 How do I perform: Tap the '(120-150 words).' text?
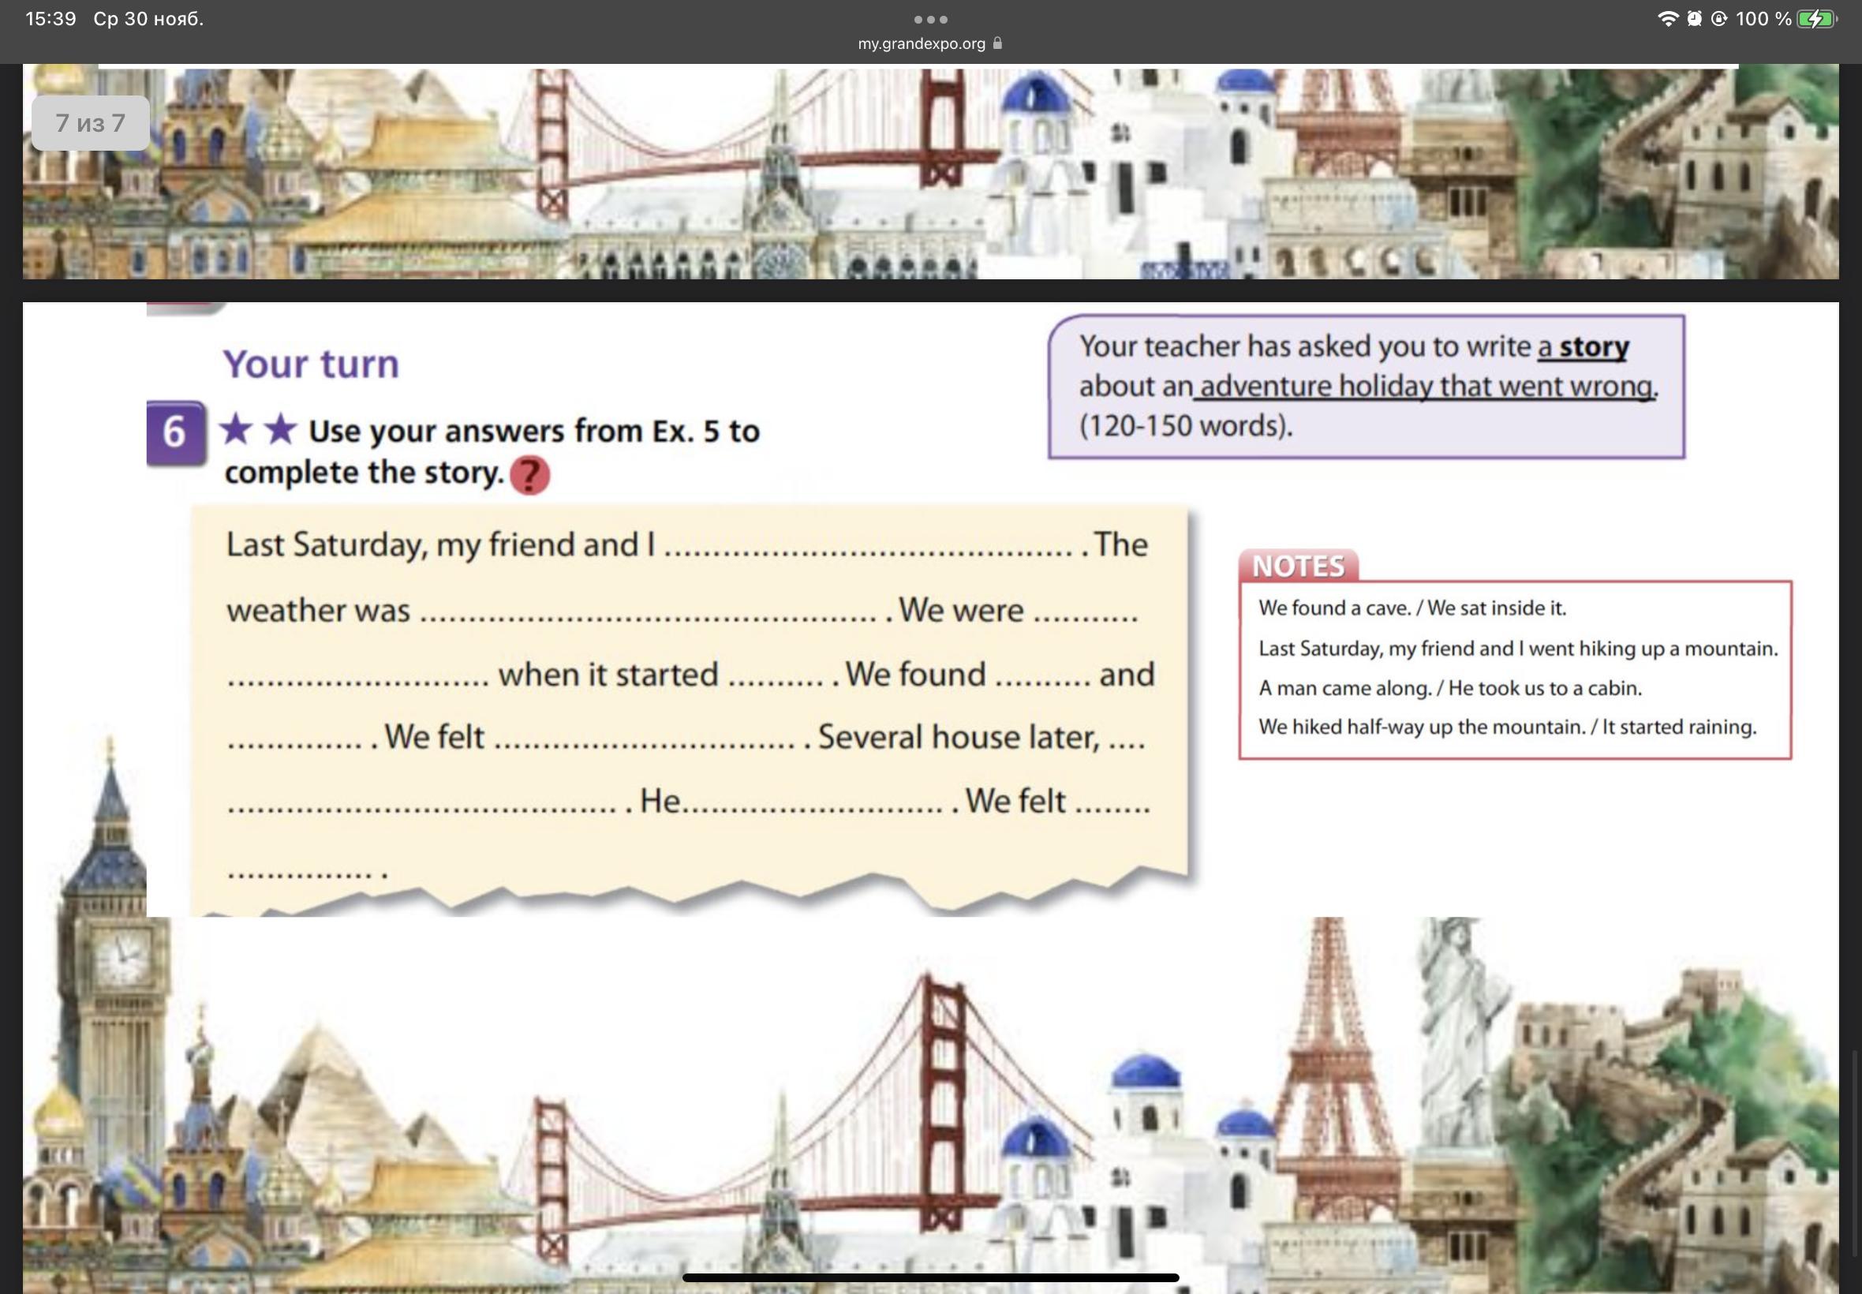tap(1186, 425)
